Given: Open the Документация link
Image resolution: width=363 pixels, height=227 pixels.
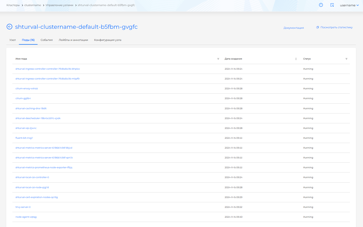Looking at the screenshot, I should tap(294, 28).
